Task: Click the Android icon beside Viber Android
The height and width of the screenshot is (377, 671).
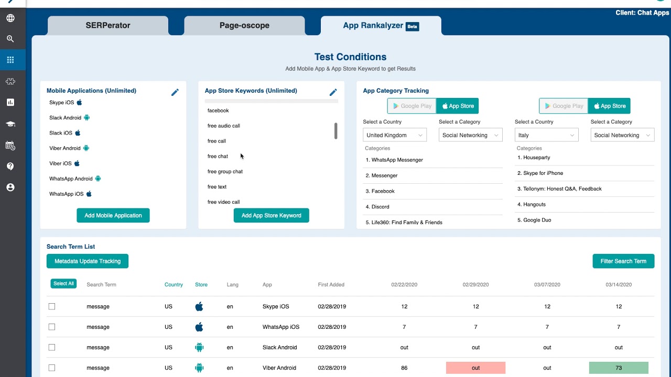Action: 86,148
